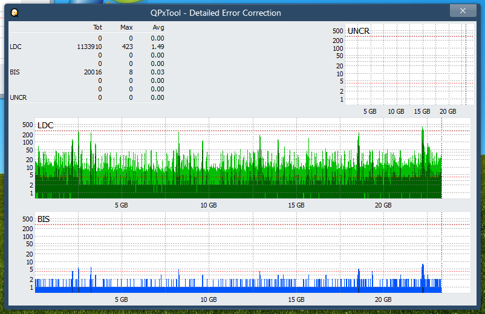Select the LDC average value 1.49
This screenshot has width=485, height=314.
[158, 47]
